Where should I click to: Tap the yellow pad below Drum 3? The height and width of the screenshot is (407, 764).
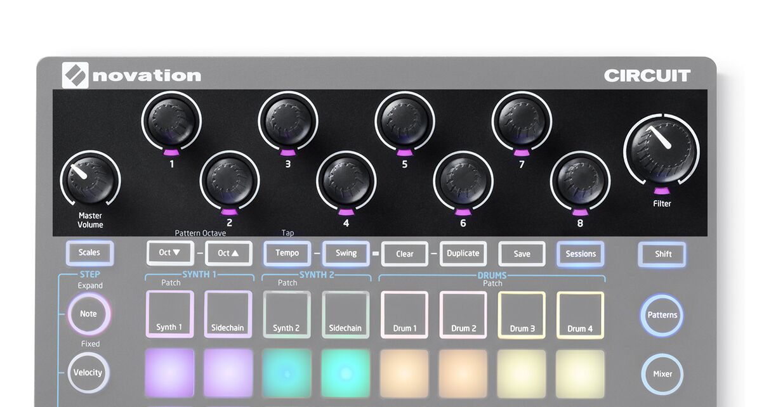pos(522,373)
